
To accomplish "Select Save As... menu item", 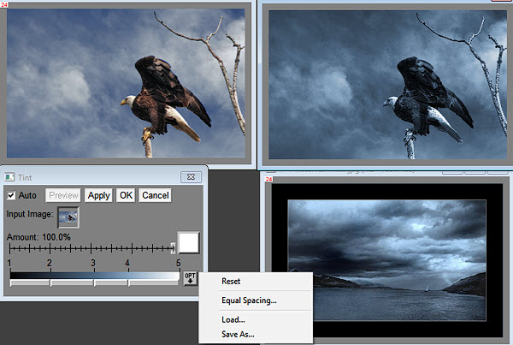I will 238,334.
